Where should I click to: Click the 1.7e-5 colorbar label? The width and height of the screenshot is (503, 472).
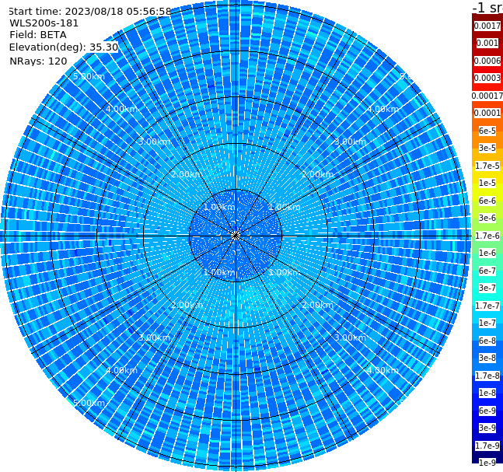487,166
